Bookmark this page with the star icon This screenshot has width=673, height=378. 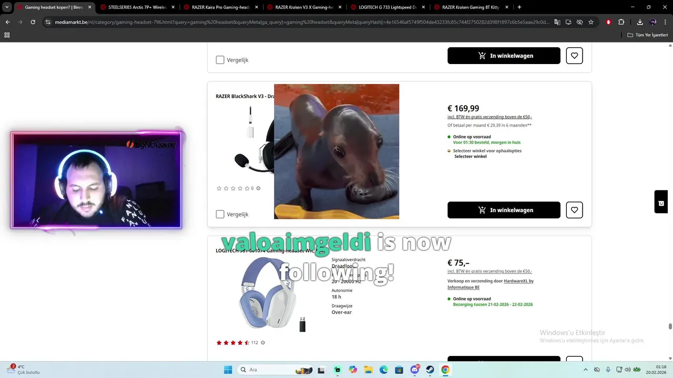[x=591, y=22]
